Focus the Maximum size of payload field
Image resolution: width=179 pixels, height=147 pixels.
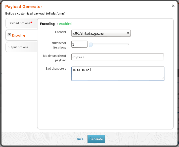[x=117, y=57]
